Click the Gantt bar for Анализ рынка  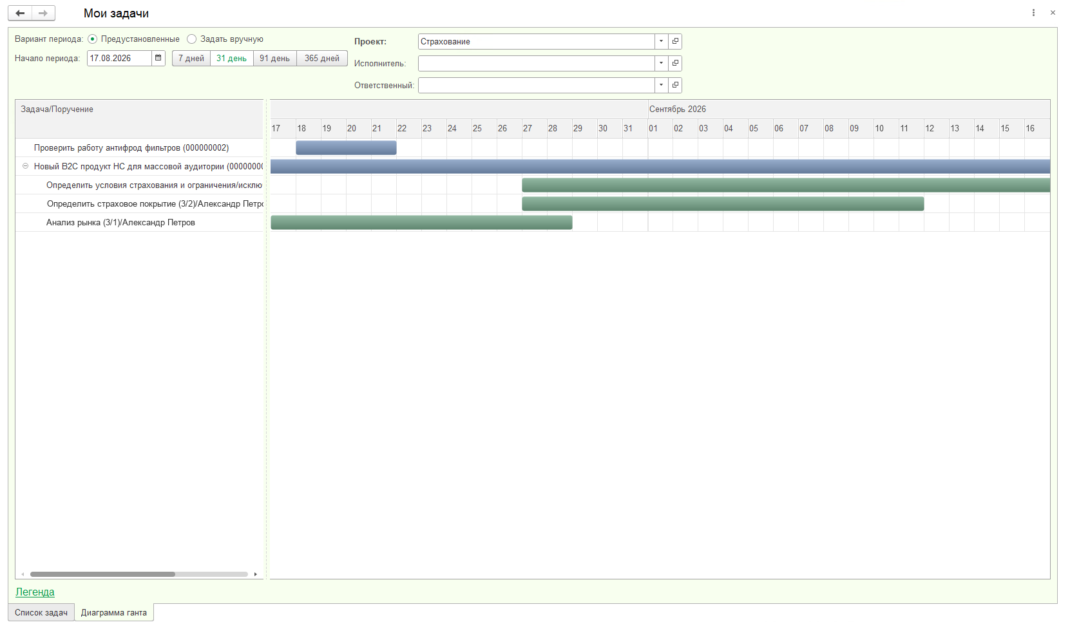pyautogui.click(x=421, y=222)
